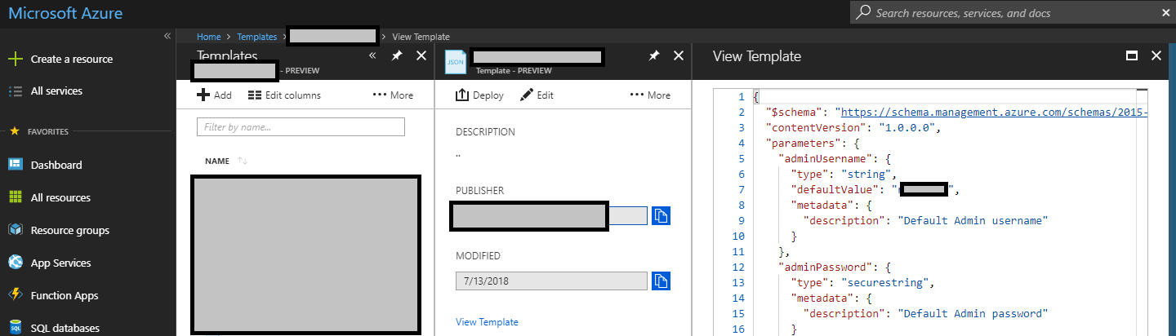The image size is (1176, 336).
Task: Open SQL databases icon in sidebar
Action: click(x=15, y=328)
